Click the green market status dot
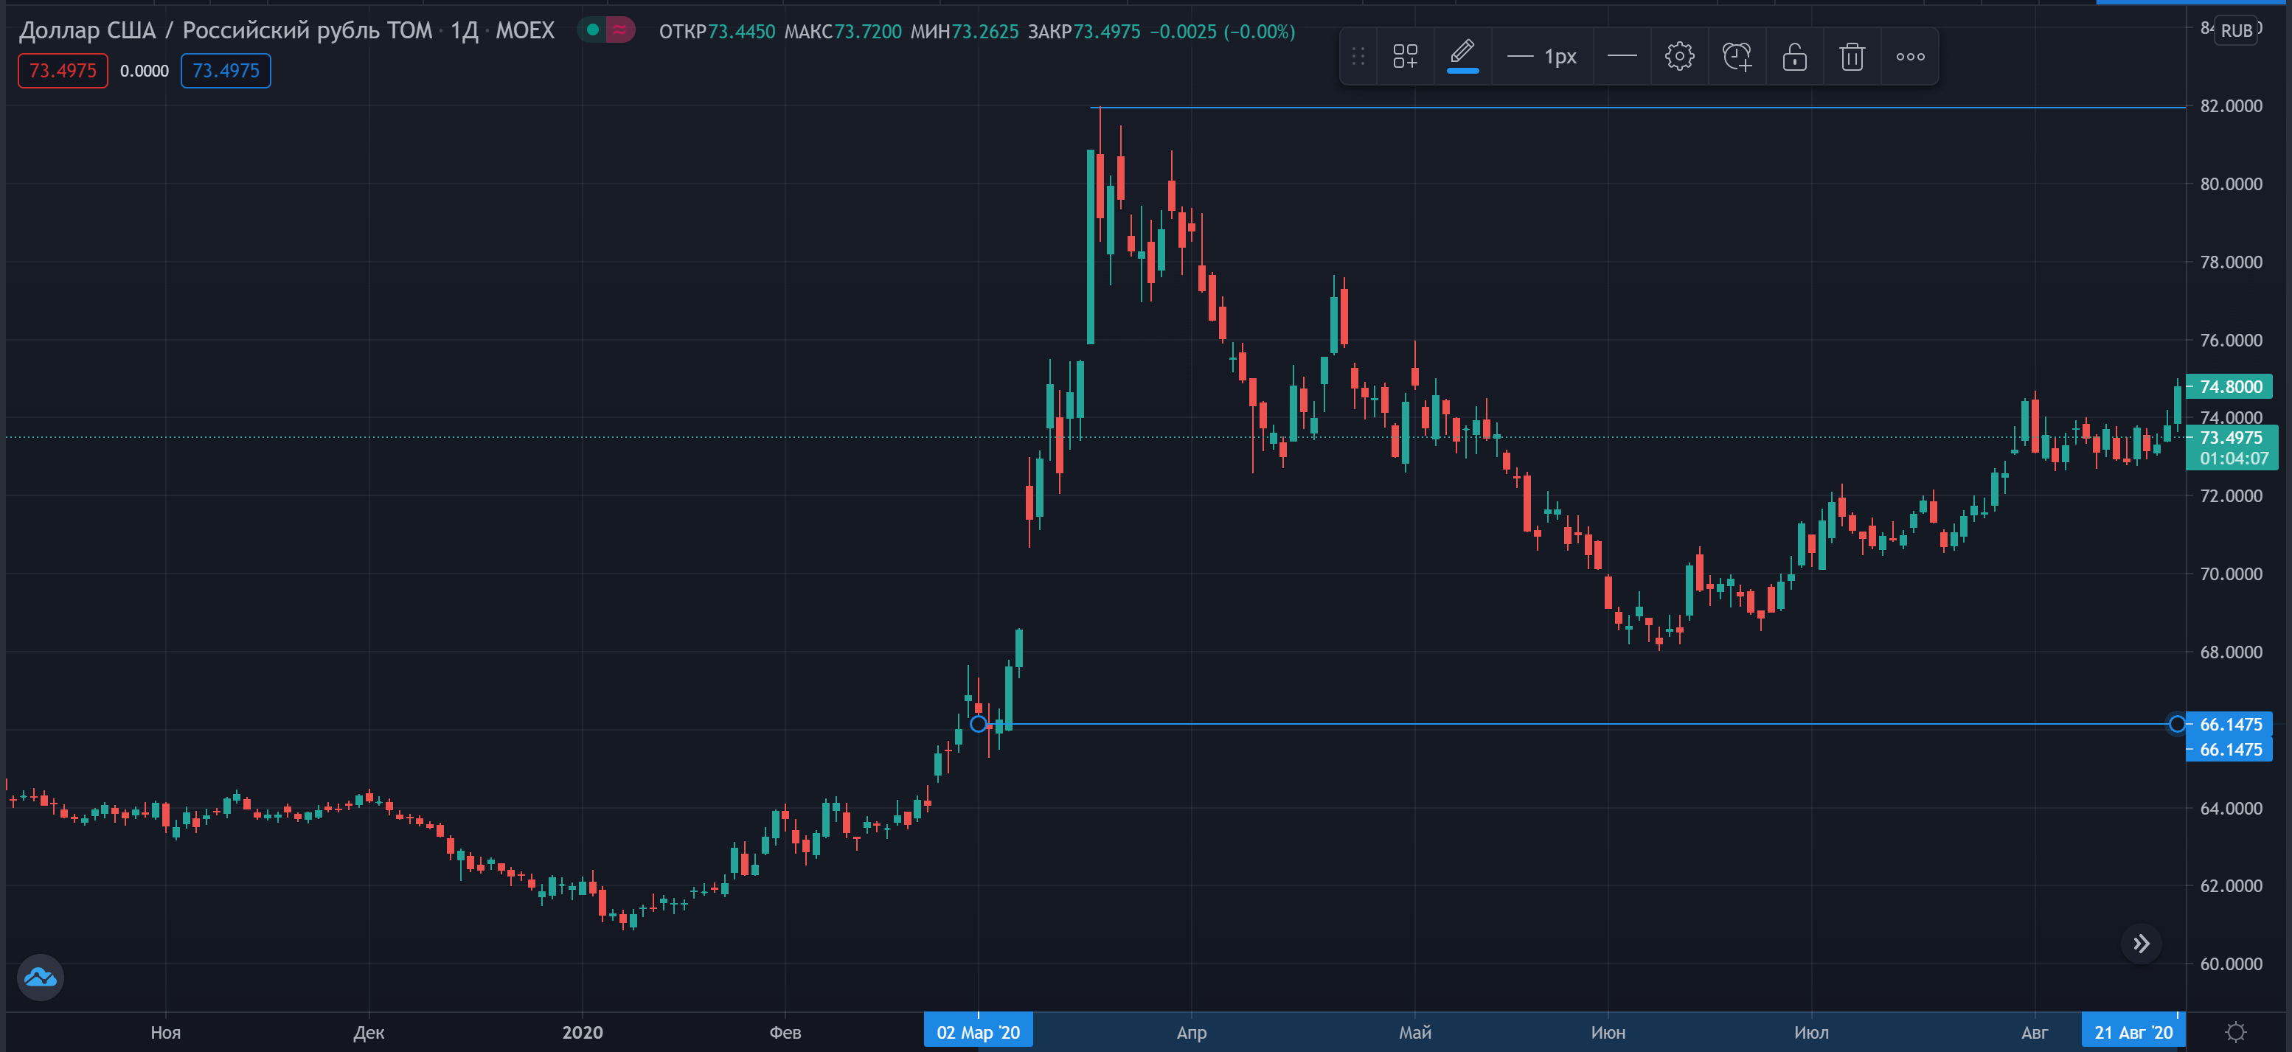 pos(593,30)
